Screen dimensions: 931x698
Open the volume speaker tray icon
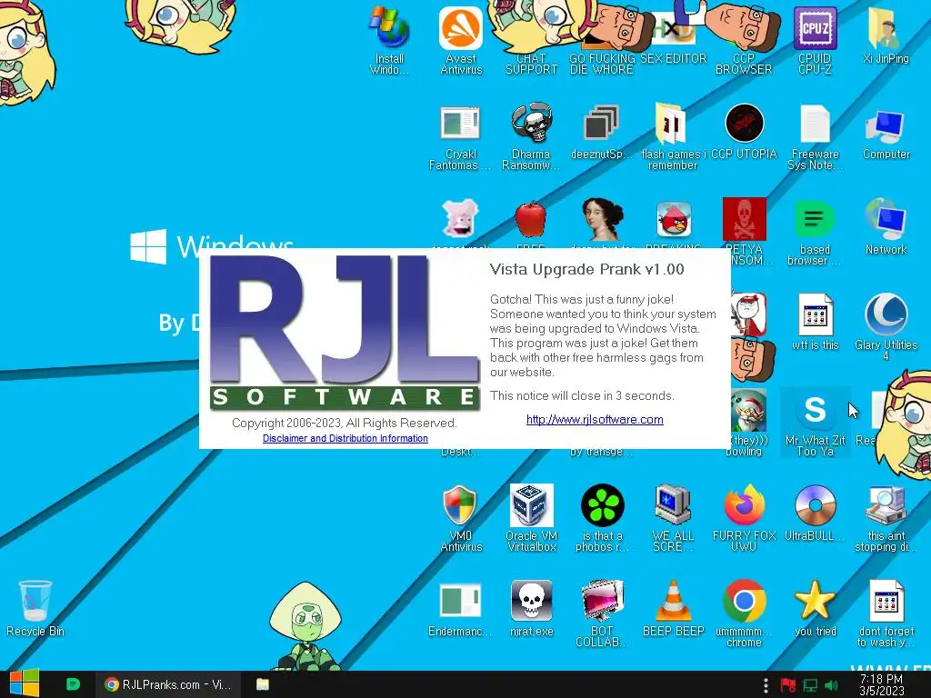pyautogui.click(x=831, y=685)
